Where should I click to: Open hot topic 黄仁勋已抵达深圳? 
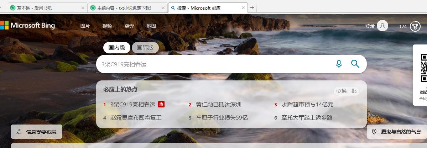tap(219, 105)
